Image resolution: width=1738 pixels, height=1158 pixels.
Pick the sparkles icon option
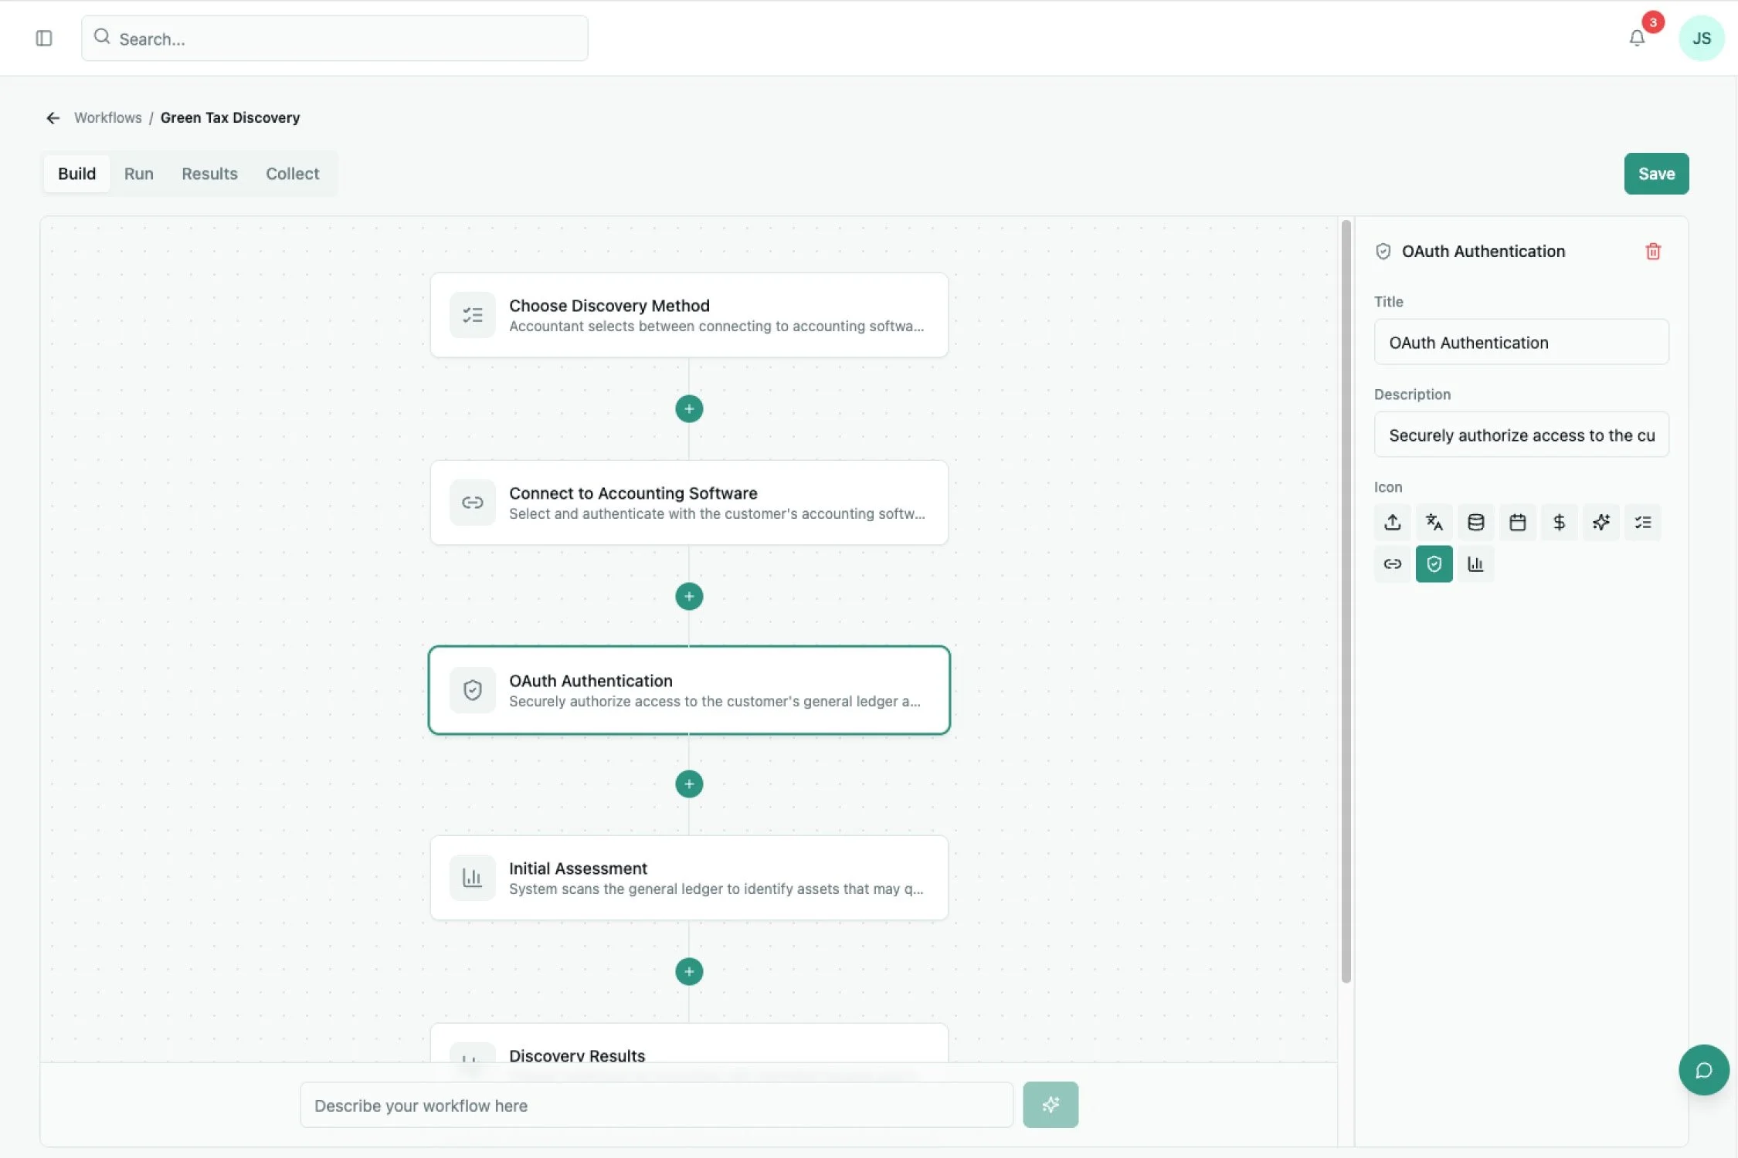1601,523
